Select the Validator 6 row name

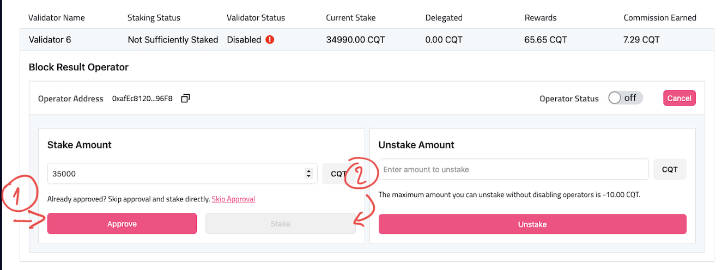point(49,40)
